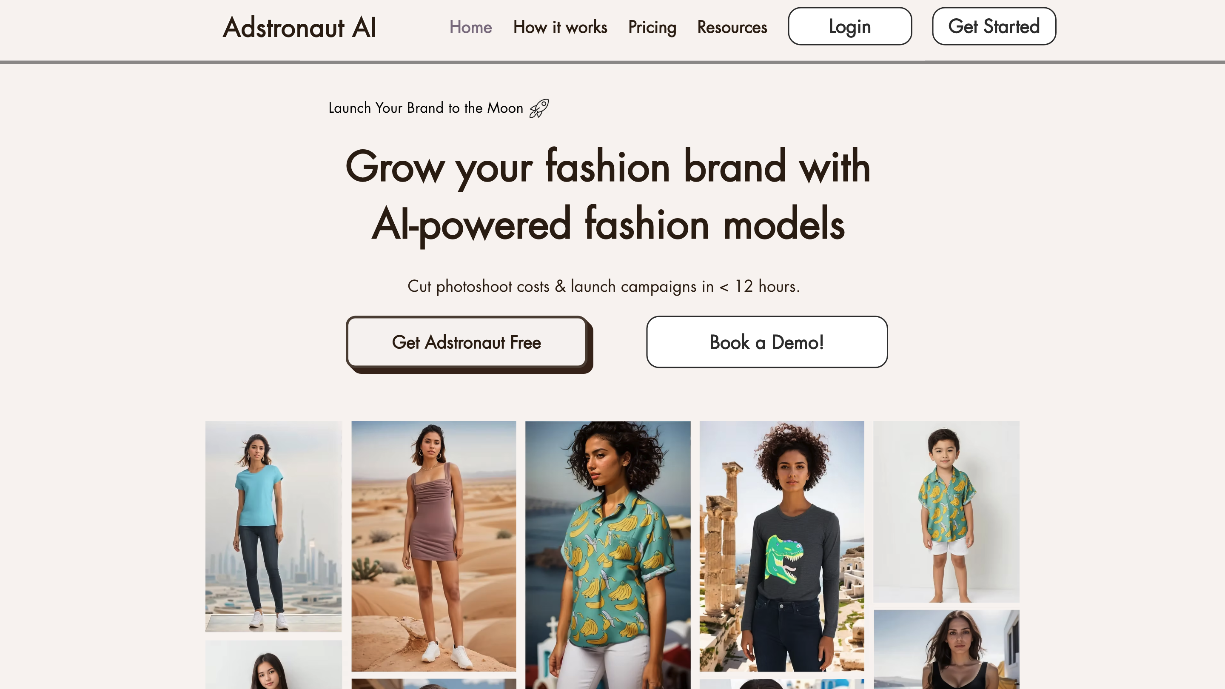Open the partially visible dark-haired girl image

(x=273, y=665)
